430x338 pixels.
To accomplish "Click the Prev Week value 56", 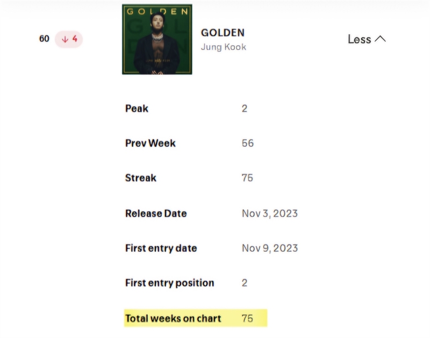I will pos(247,143).
